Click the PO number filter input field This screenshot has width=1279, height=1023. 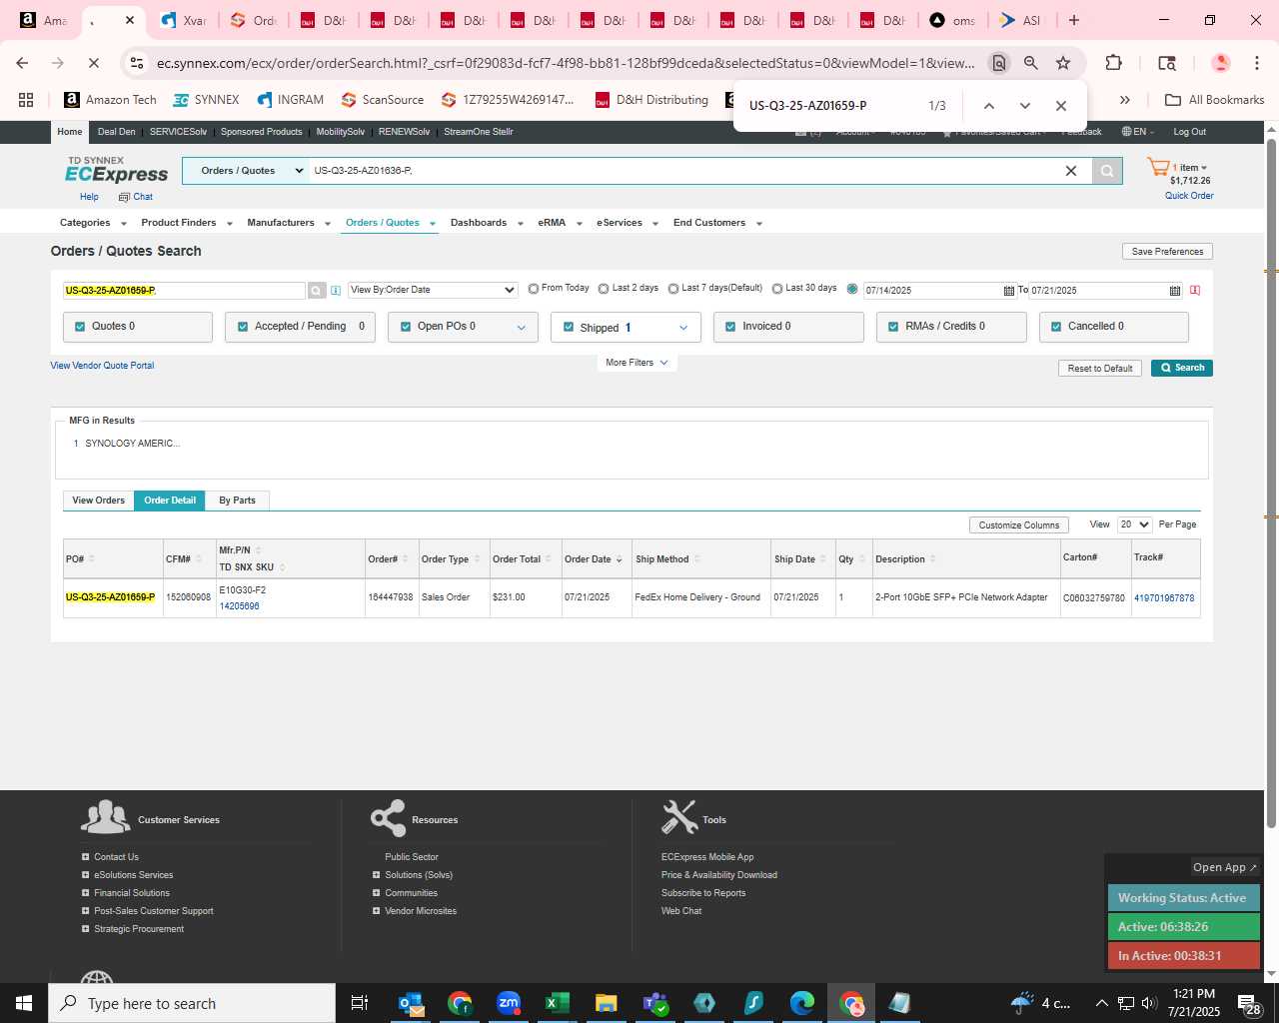(184, 291)
